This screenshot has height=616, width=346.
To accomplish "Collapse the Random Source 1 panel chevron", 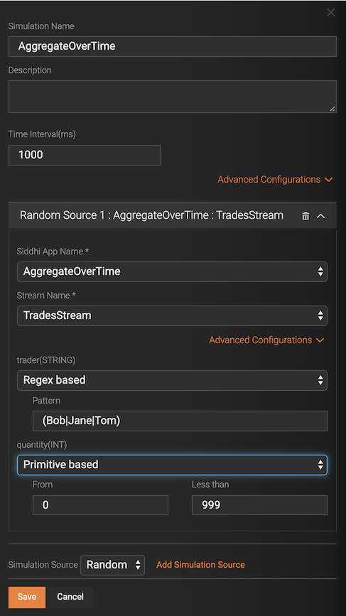I will click(321, 216).
